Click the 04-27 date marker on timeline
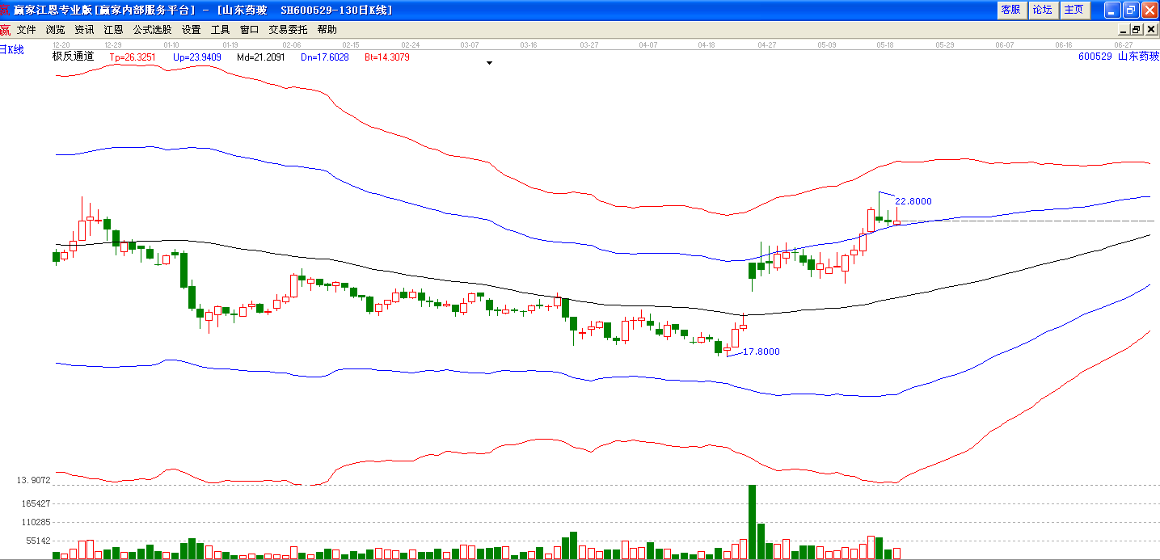The image size is (1160, 560). coord(767,45)
